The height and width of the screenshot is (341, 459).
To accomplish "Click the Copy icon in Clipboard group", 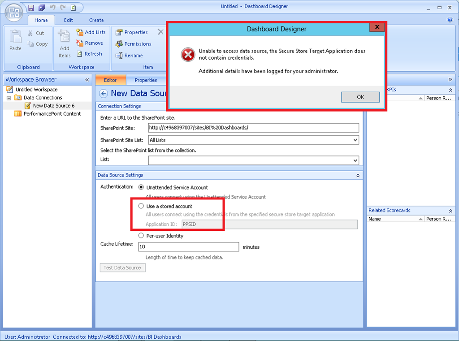I will (x=30, y=43).
